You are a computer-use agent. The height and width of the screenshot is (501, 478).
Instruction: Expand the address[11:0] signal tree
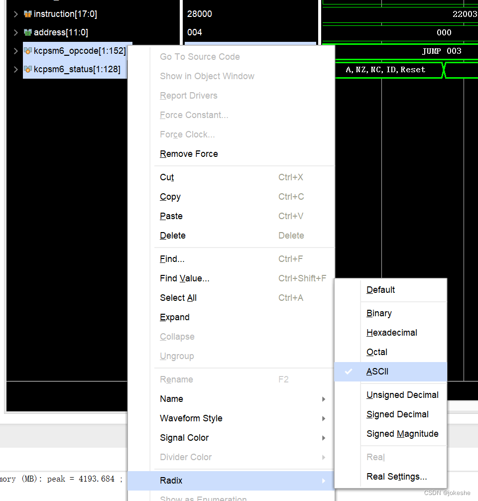tap(14, 32)
